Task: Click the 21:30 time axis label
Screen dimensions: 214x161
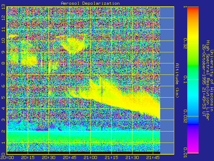Action: [132, 158]
